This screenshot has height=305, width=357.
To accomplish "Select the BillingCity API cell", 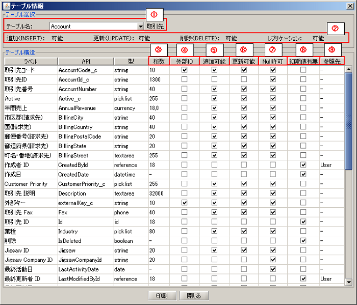I will point(86,118).
